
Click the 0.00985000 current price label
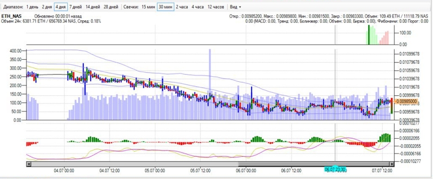(x=406, y=101)
